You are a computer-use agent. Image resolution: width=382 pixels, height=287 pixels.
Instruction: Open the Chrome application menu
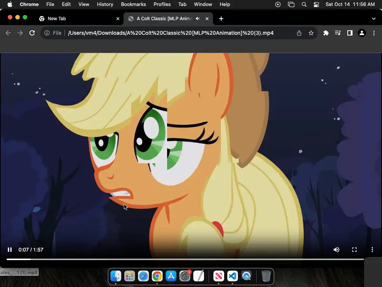coord(29,4)
